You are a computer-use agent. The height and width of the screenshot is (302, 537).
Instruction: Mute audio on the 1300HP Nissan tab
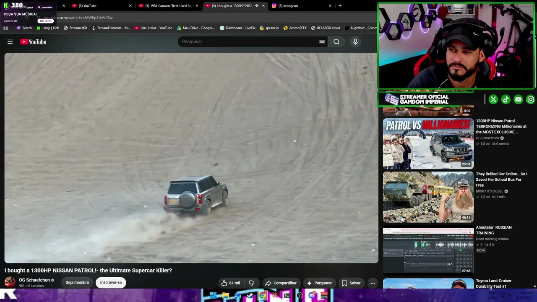256,6
